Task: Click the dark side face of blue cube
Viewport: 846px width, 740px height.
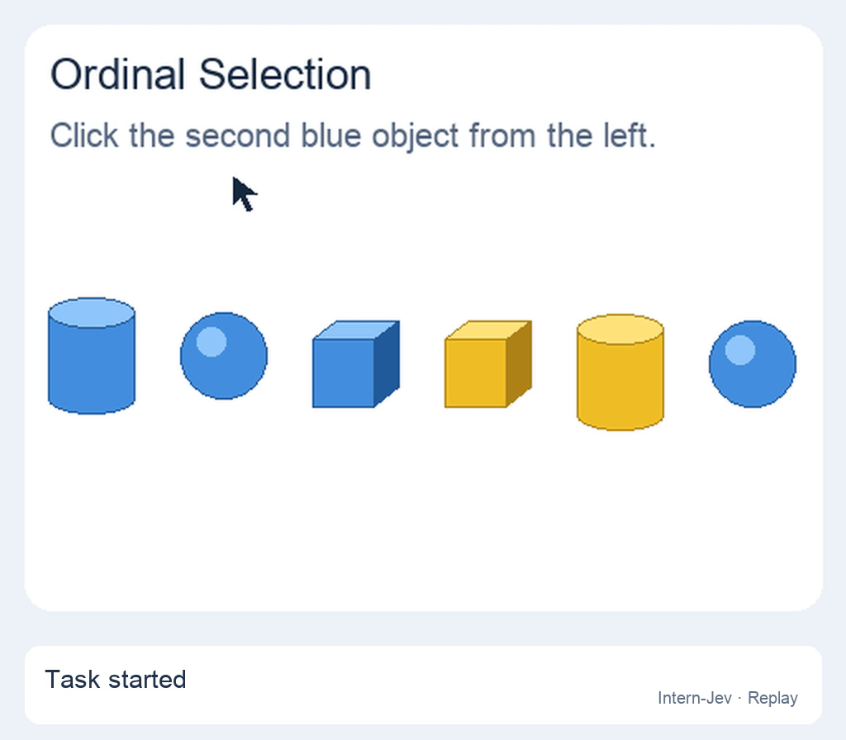Action: pos(387,363)
